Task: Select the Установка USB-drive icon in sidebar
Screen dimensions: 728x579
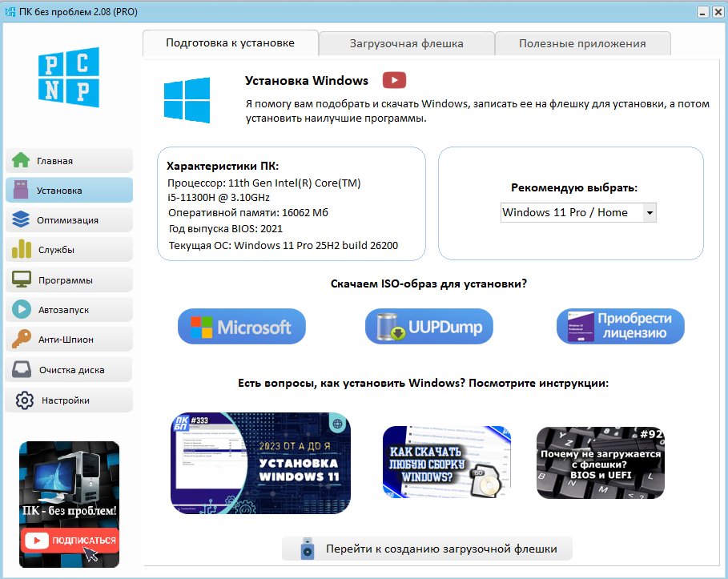Action: (22, 190)
